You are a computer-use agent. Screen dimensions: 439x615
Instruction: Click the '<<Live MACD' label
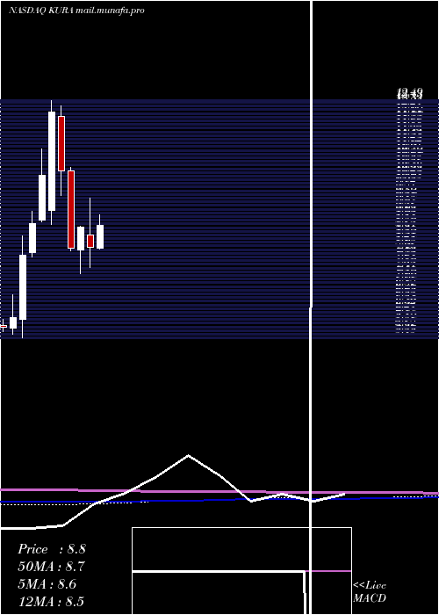point(370,591)
